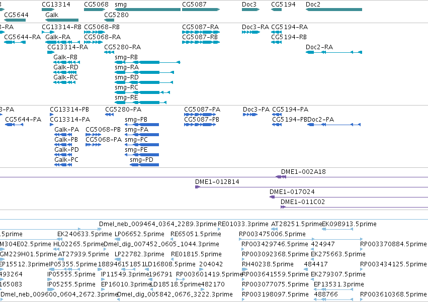This screenshot has height=302, width=428.
Task: Select the Galk-RA transcript label
Action: pyautogui.click(x=58, y=37)
